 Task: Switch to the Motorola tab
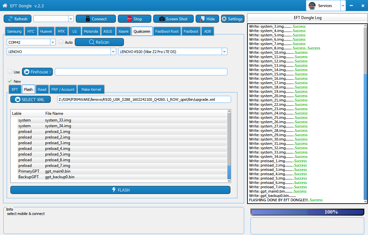tap(91, 31)
